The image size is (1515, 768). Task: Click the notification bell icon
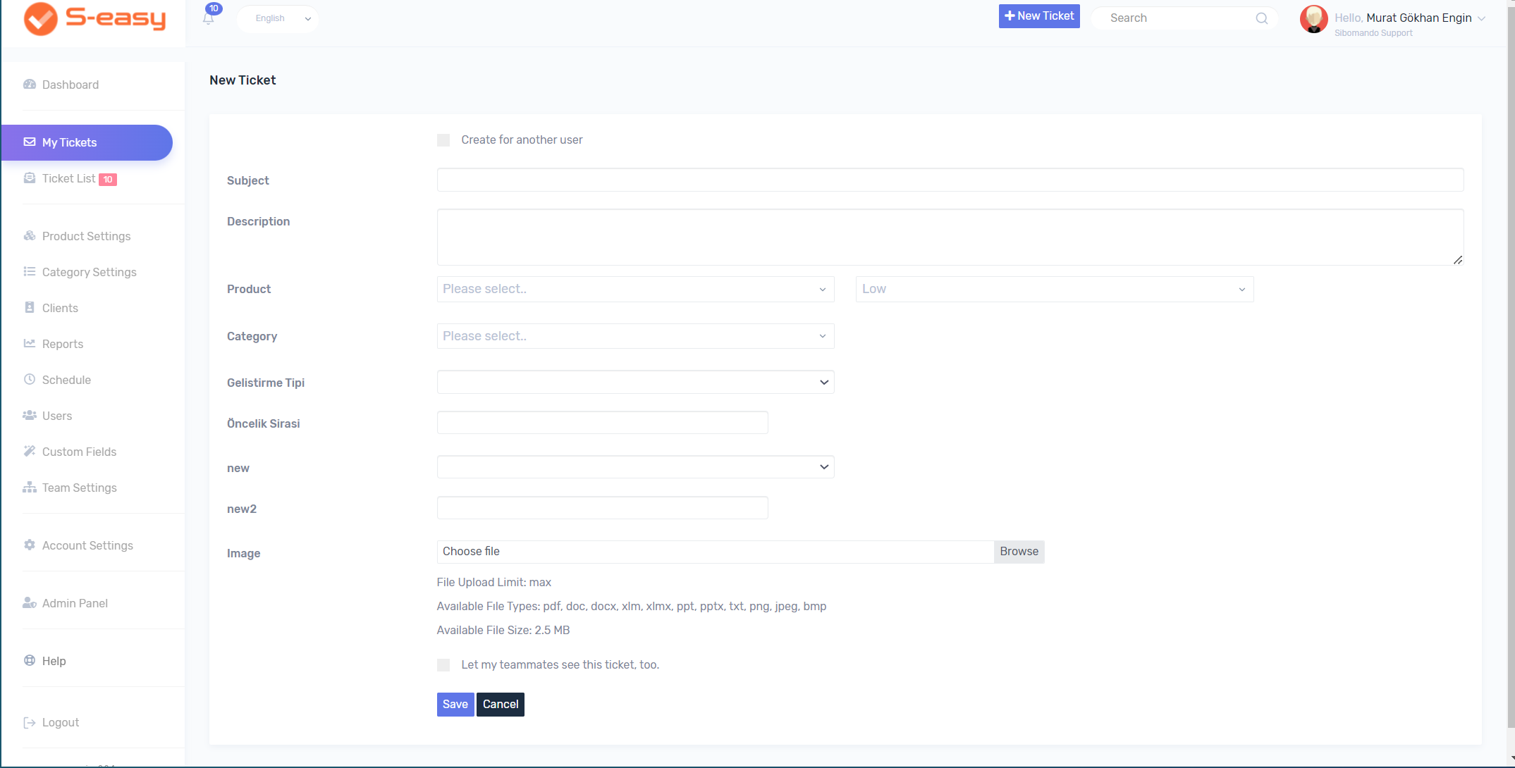pos(208,19)
